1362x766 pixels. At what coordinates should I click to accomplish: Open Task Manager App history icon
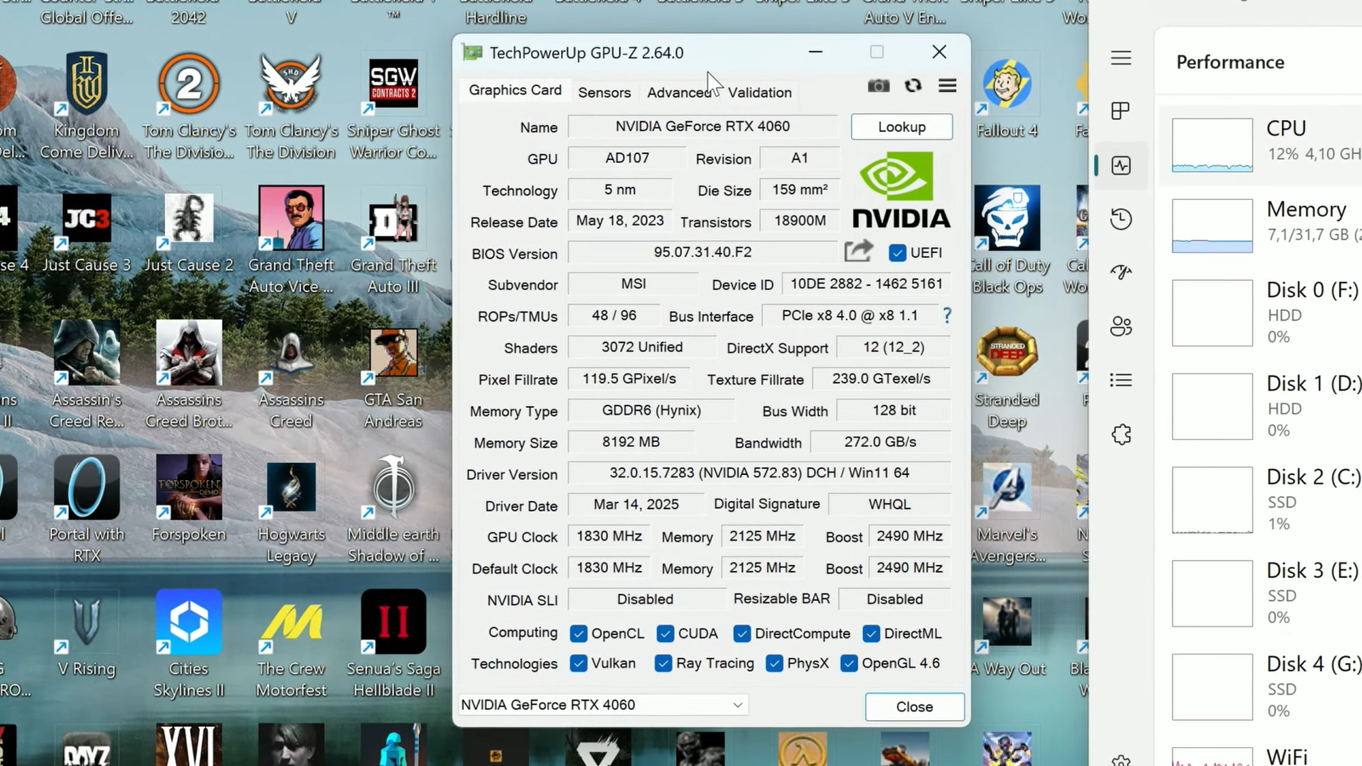(1121, 219)
